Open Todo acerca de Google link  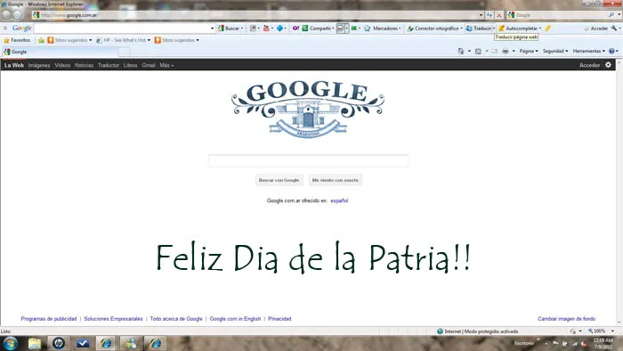click(176, 319)
